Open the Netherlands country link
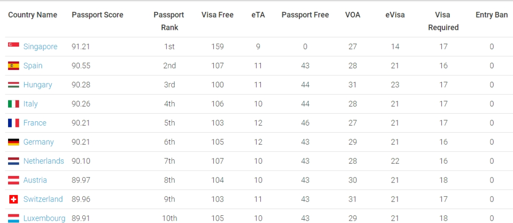Image resolution: width=513 pixels, height=223 pixels. coord(43,161)
